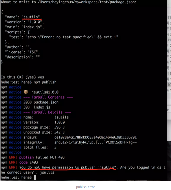Click the "Tarball Contents" heading
The width and height of the screenshot is (171, 190).
pos(48,97)
